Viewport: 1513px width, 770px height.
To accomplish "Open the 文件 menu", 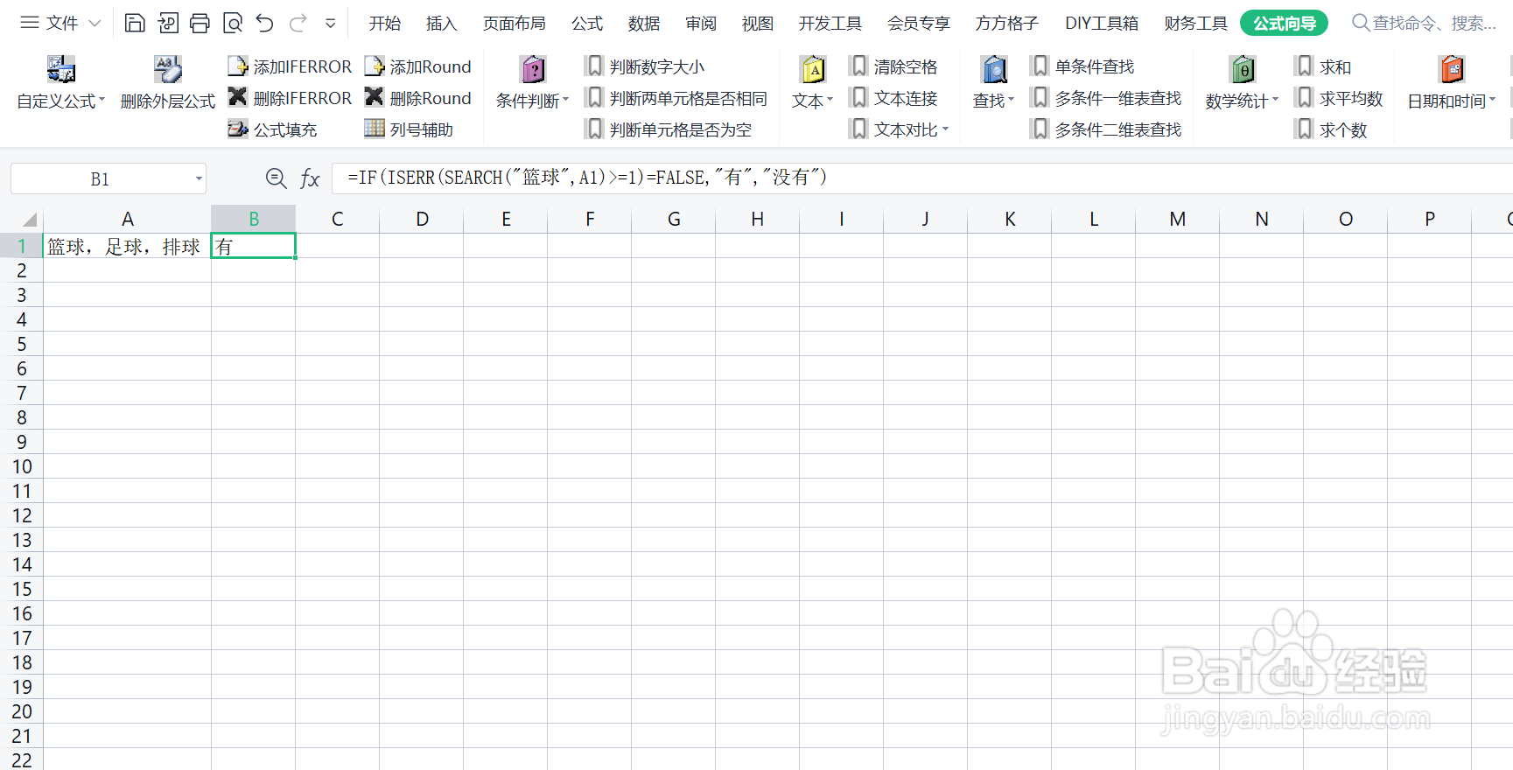I will 60,24.
